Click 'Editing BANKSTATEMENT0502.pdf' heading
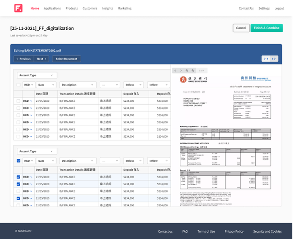This screenshot has height=239, width=293. [37, 50]
